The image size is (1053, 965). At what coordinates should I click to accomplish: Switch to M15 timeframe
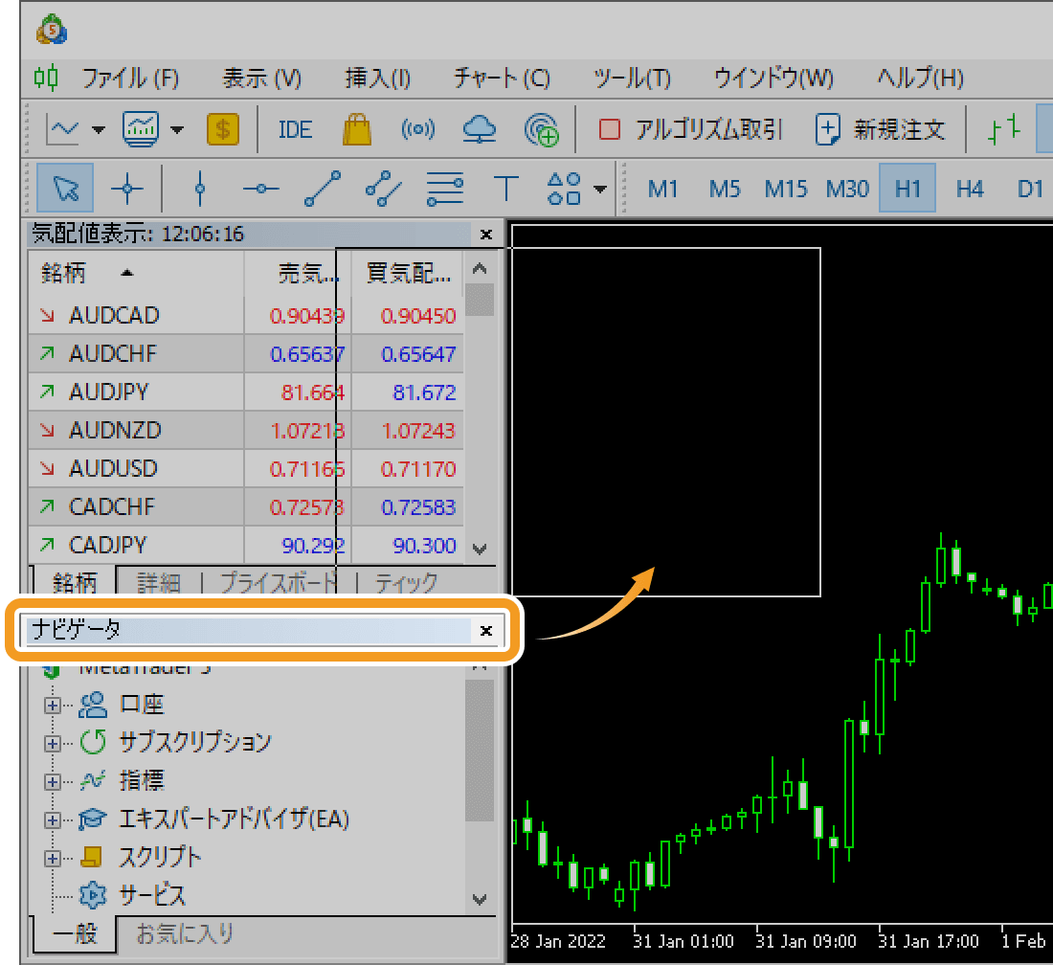pyautogui.click(x=786, y=189)
